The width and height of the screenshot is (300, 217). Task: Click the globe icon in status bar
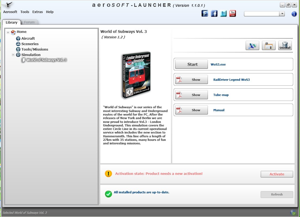293,212
